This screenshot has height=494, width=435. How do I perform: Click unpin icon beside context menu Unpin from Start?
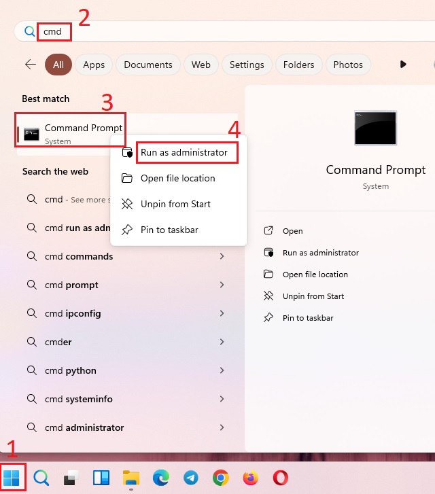[x=127, y=204]
